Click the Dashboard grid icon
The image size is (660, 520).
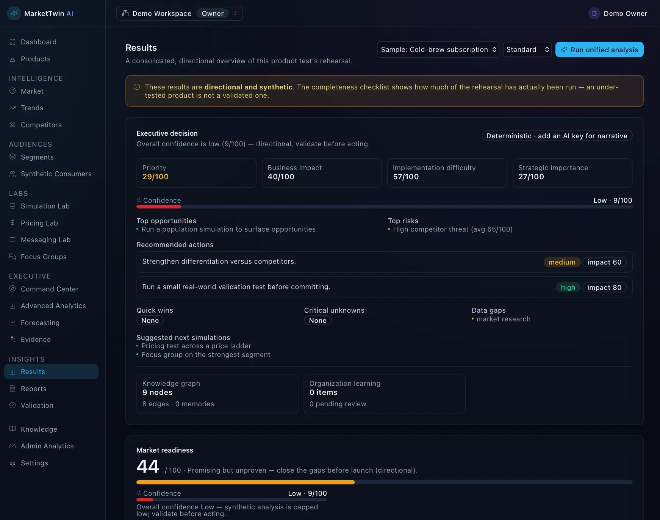coord(13,42)
